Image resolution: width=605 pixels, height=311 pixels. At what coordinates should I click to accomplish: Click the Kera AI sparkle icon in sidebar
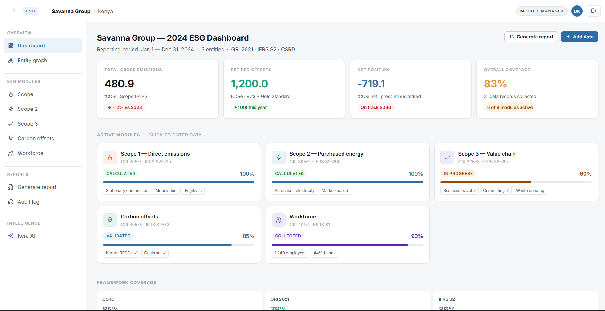tap(11, 236)
